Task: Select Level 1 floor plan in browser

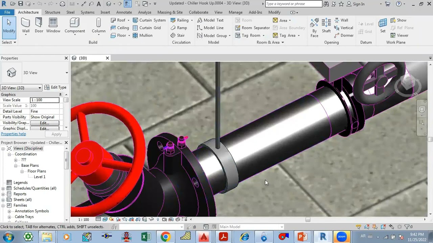Action: tap(40, 177)
